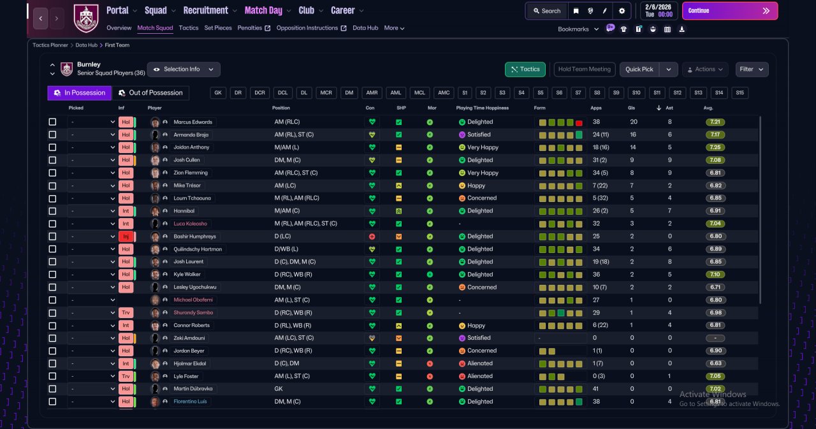Image resolution: width=816 pixels, height=429 pixels.
Task: Click the Continue button
Action: point(730,11)
